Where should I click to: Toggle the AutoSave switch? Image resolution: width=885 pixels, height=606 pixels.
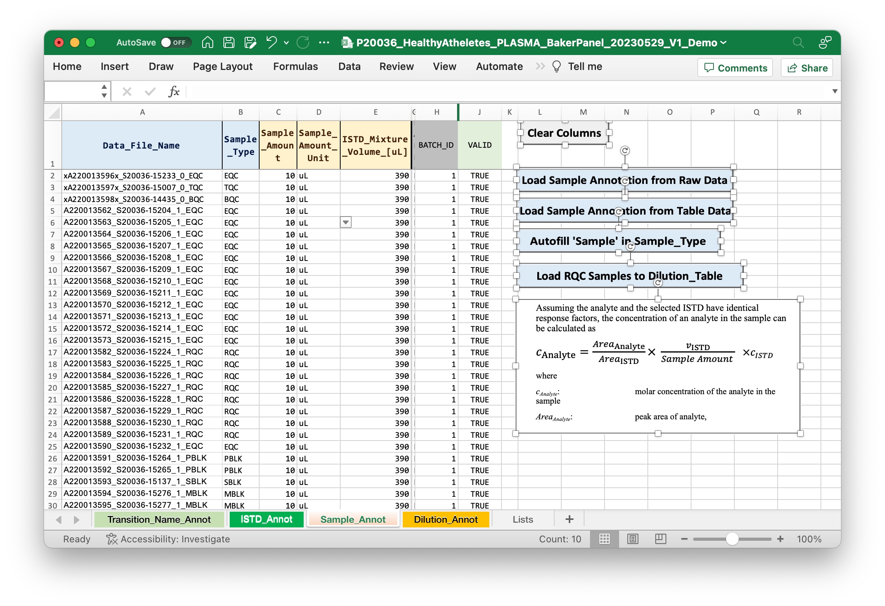[176, 42]
